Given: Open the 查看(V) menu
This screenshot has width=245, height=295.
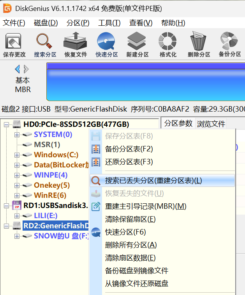Looking at the screenshot, I should tap(141, 23).
